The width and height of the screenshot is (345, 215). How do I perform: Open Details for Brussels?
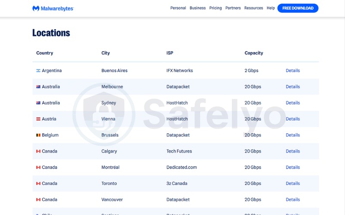coord(293,135)
